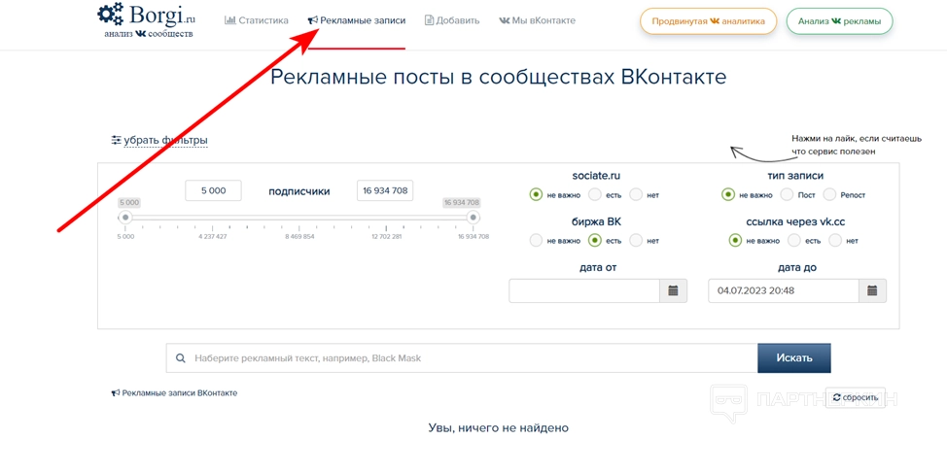Select тип записи Репост radio
The image size is (947, 474).
(x=829, y=195)
